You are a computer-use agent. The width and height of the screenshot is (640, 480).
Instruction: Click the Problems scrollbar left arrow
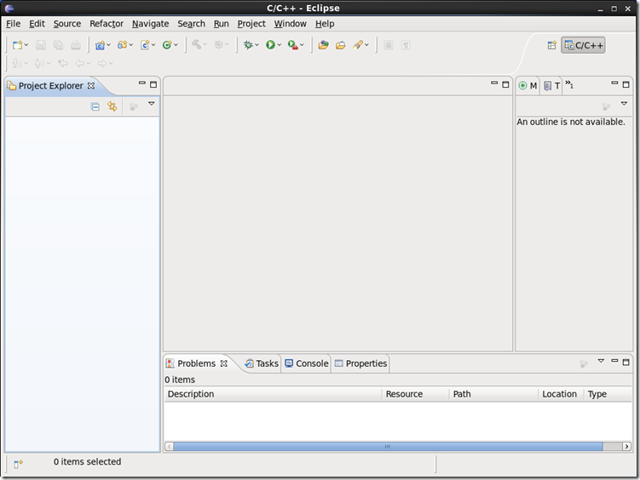(x=170, y=447)
